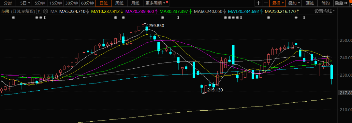Click the MA indicator label
Screen dimensions: 352x123
[x=54, y=11]
